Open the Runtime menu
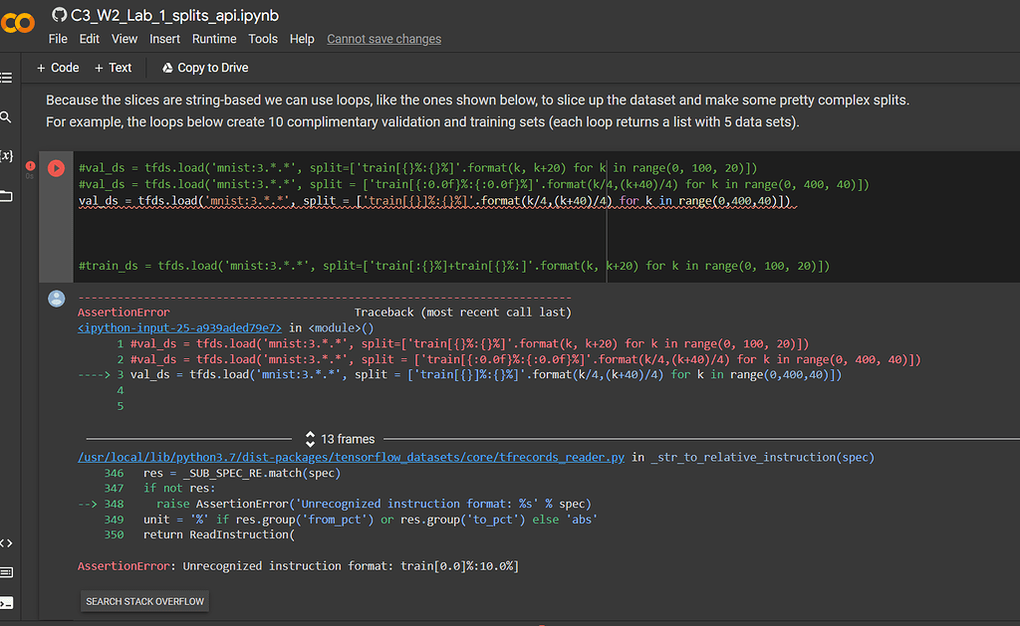The image size is (1020, 626). click(x=214, y=39)
